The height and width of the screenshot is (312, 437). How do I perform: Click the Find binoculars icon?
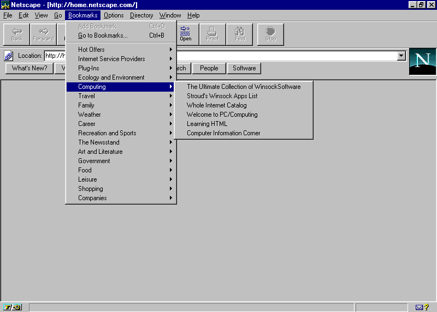(x=239, y=34)
